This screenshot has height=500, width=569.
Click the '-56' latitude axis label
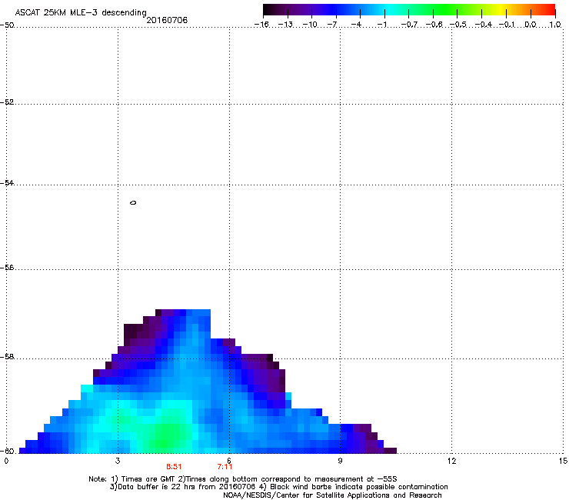7,268
